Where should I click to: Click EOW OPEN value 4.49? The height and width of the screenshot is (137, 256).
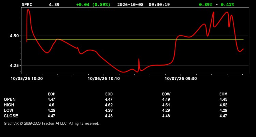click(x=166, y=99)
